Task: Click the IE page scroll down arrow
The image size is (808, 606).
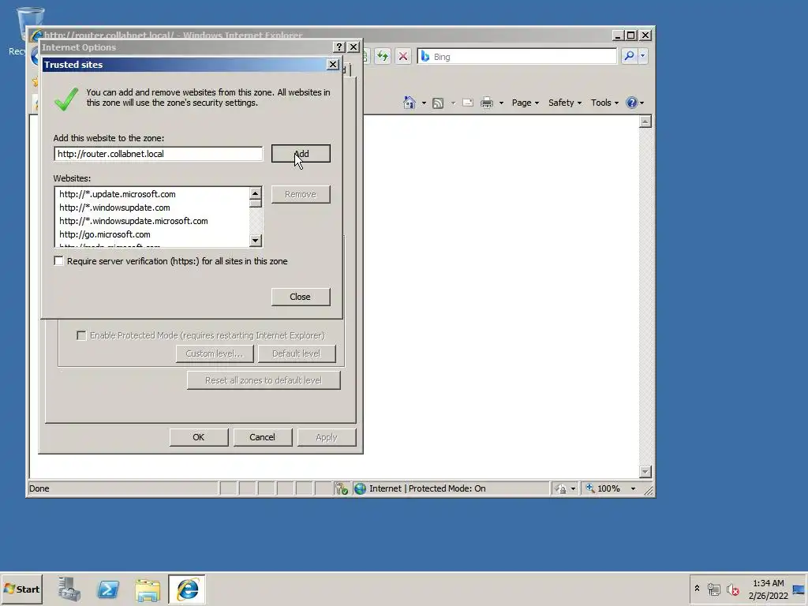Action: pyautogui.click(x=645, y=472)
